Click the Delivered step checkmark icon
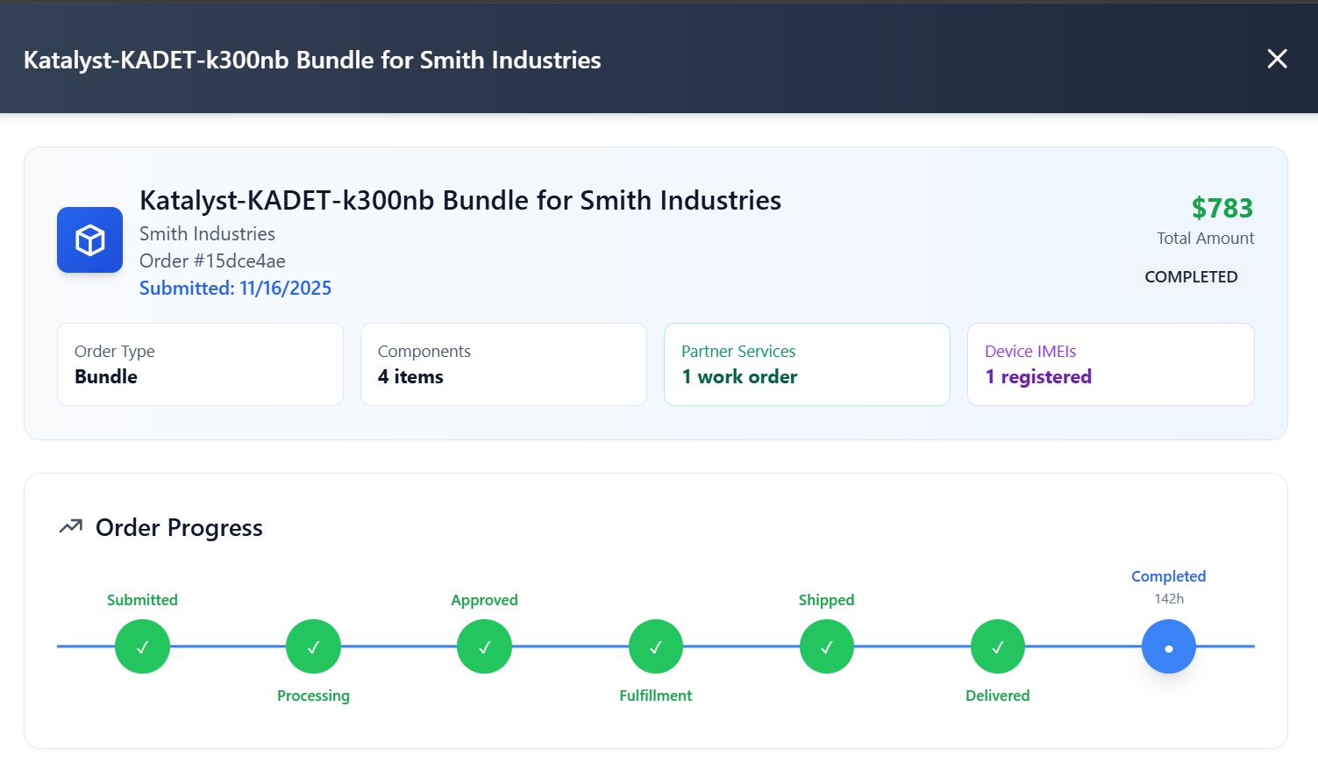The width and height of the screenshot is (1318, 778). pyautogui.click(x=997, y=646)
